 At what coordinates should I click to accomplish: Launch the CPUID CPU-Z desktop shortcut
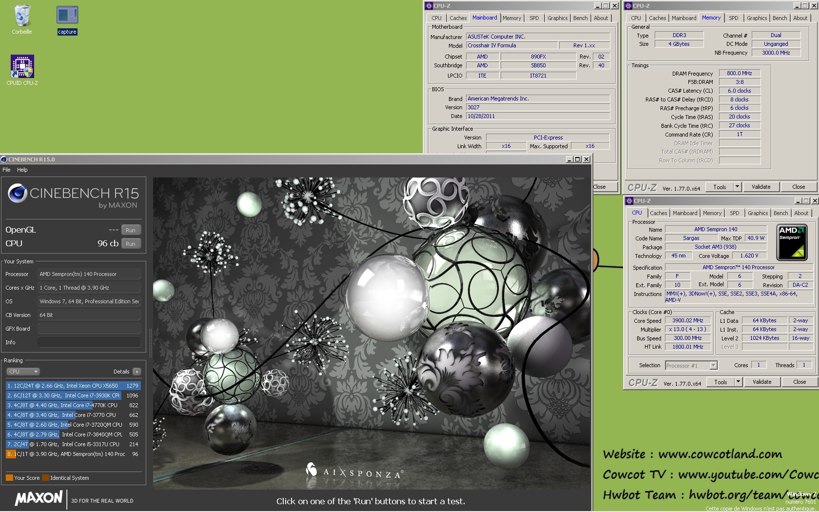(x=22, y=70)
